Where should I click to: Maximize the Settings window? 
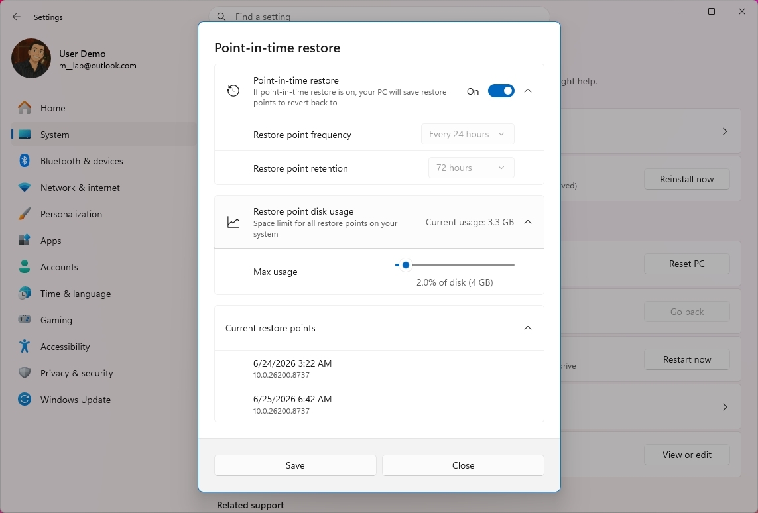711,11
